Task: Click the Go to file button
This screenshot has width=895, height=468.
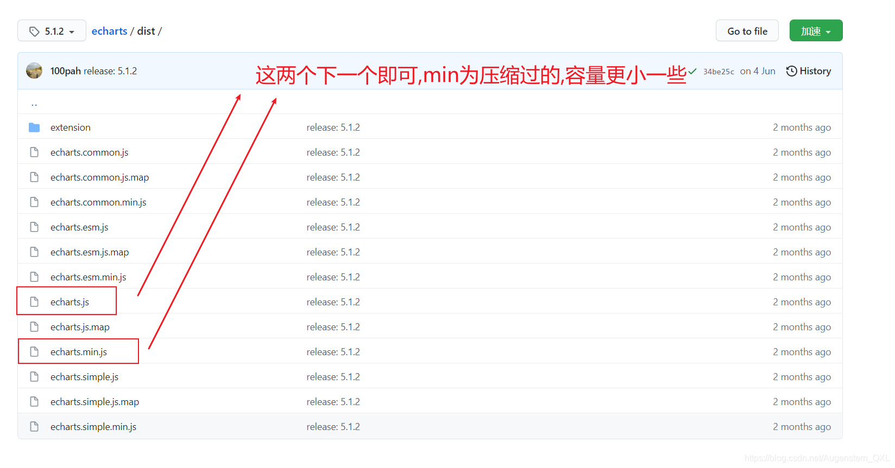Action: click(747, 31)
